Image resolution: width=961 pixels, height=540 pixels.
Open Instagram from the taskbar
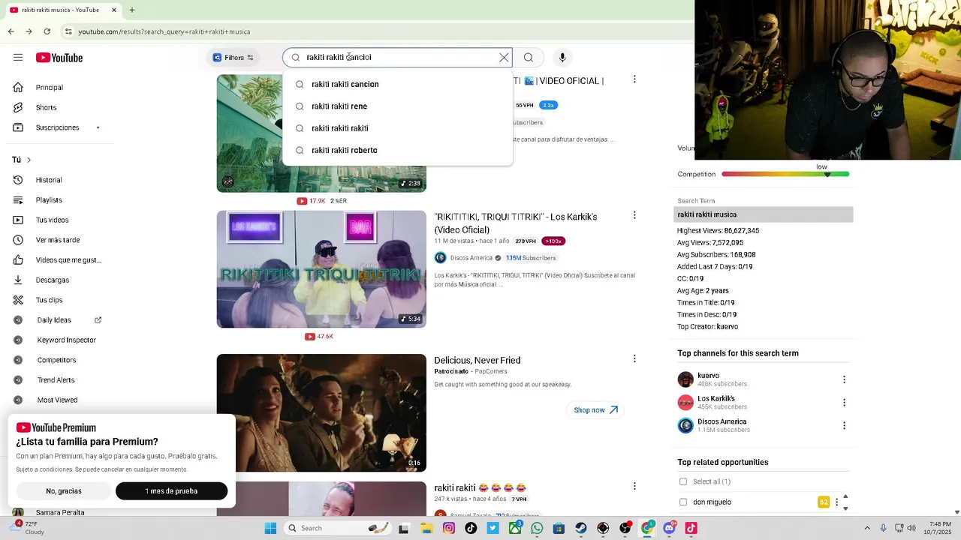tap(449, 528)
